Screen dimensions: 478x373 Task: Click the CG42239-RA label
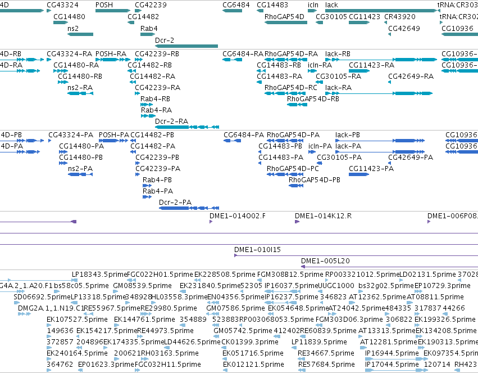[x=158, y=88]
